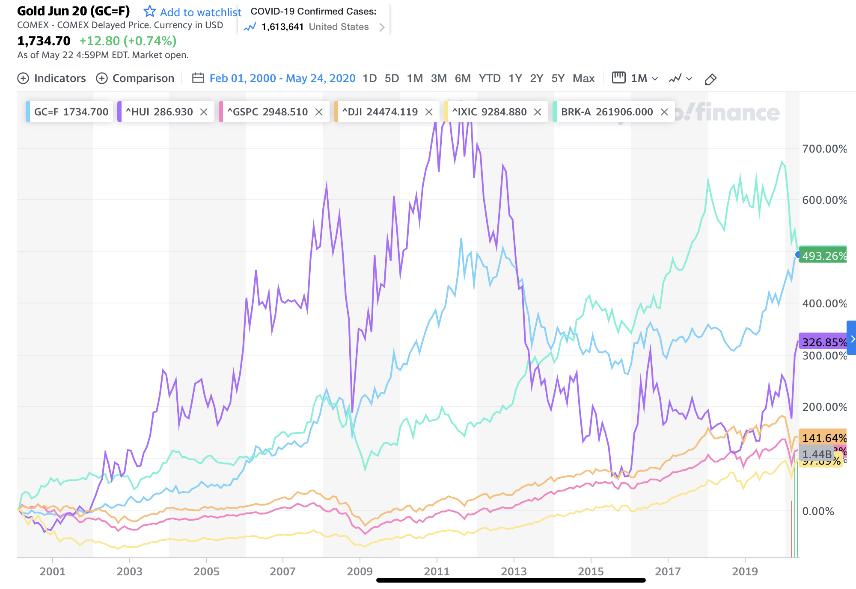This screenshot has height=589, width=856.
Task: Open the 1M interval dropdown
Action: click(x=643, y=79)
